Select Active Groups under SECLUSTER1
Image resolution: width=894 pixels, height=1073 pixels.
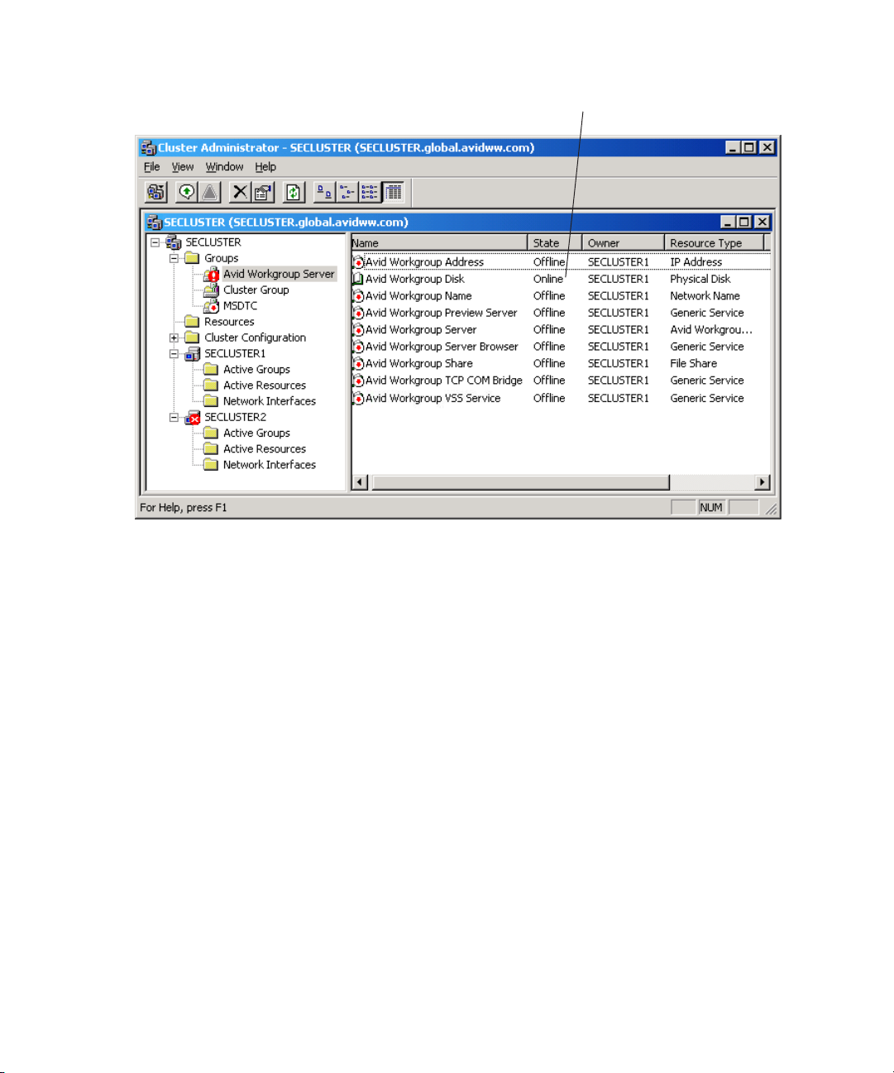coord(256,369)
